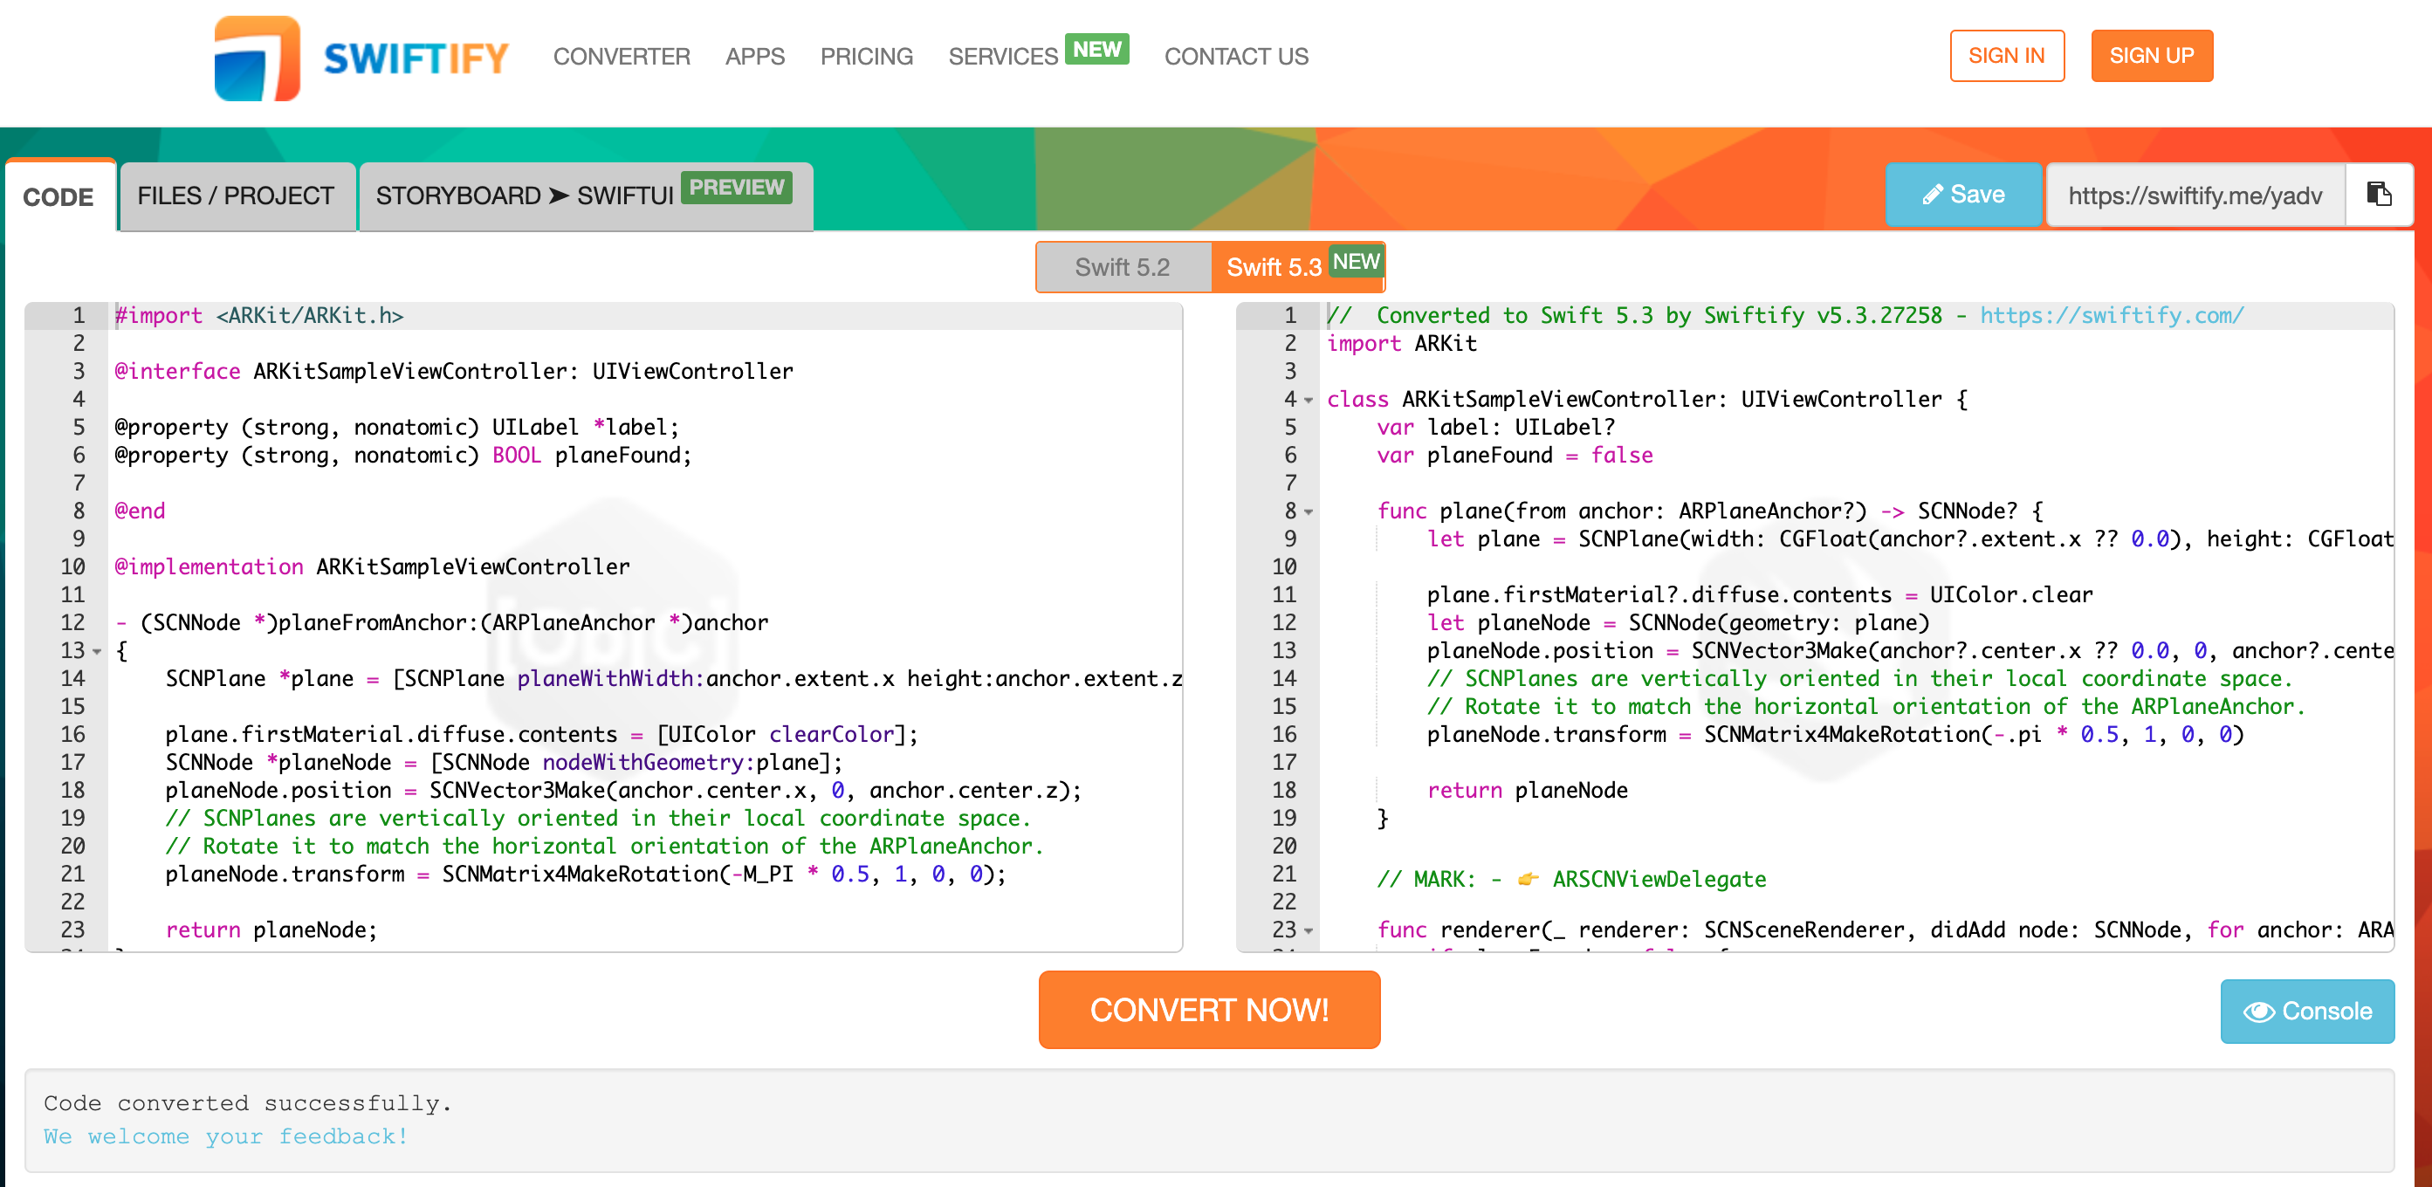
Task: Click 'Code converted successfully.' console message
Action: [x=247, y=1103]
